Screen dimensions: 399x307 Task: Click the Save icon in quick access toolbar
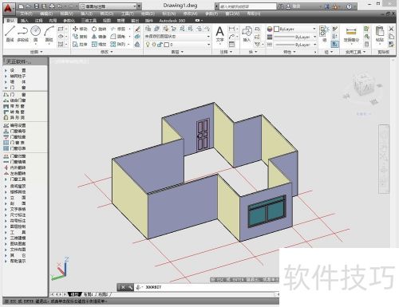click(x=37, y=6)
